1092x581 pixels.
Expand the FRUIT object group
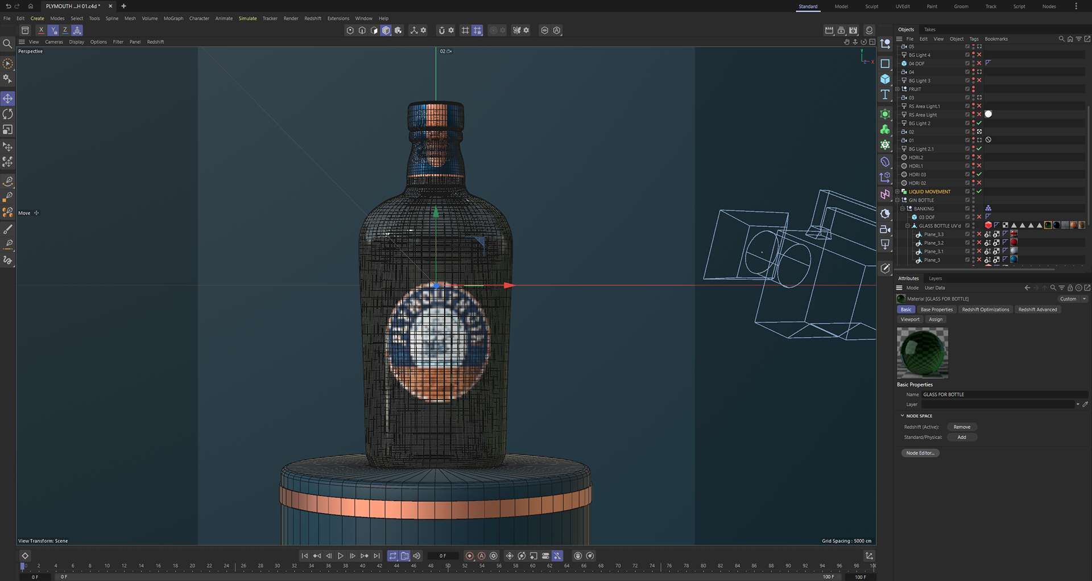(898, 89)
